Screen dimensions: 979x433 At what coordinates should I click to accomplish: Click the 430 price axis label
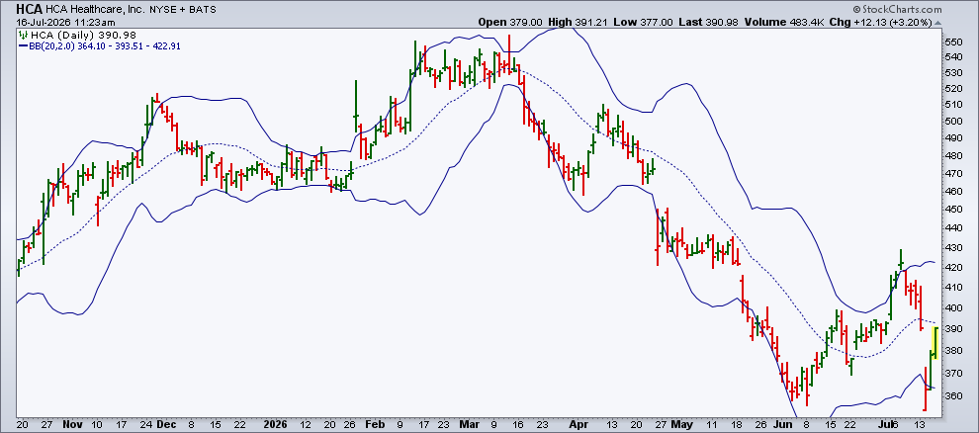click(x=953, y=248)
